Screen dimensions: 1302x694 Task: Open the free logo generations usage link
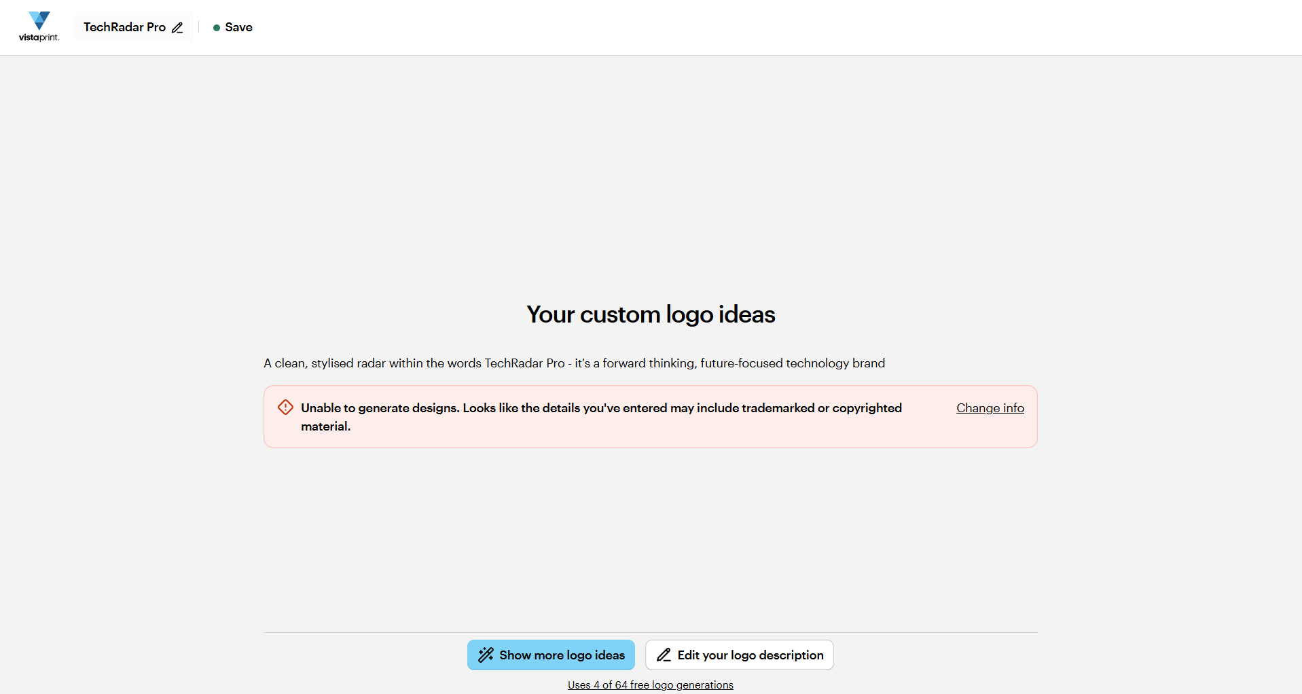tap(650, 685)
